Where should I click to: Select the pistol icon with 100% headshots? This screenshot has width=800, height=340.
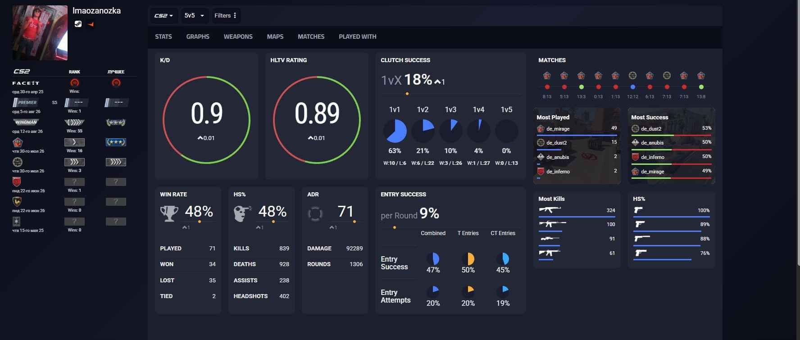pos(638,210)
